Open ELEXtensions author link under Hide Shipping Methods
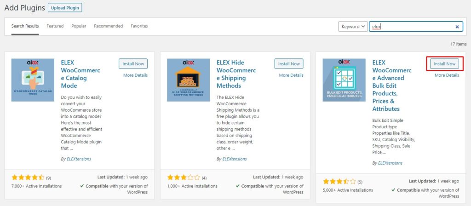 [234, 159]
